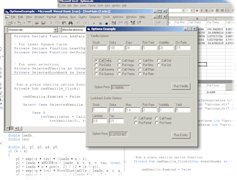
Task: Open the Add-Ins menu in Visual Basic
Action: point(118,17)
